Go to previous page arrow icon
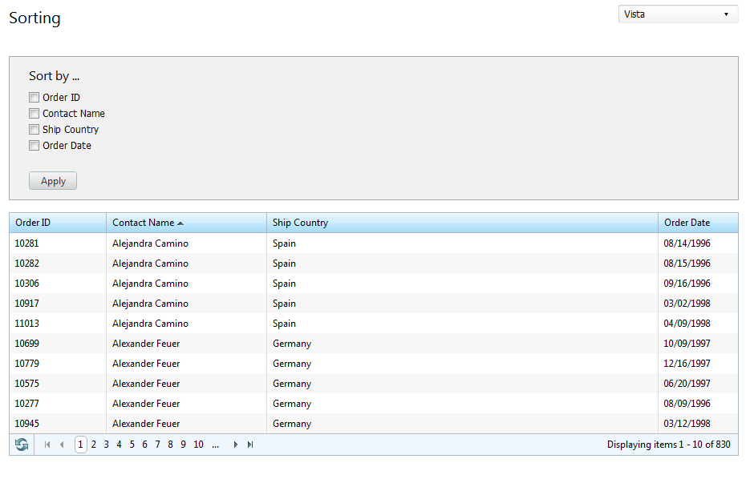This screenshot has height=487, width=754. coord(62,445)
